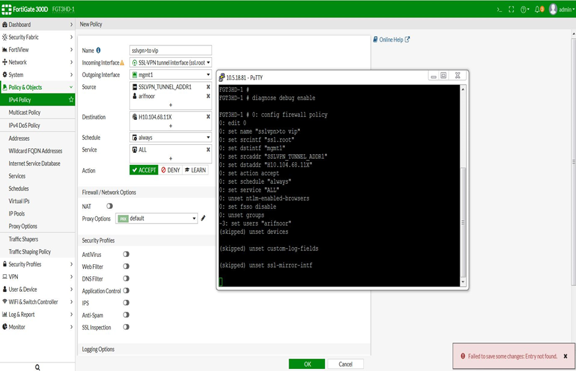Click PuTTY terminal scrollbar thumb

(x=463, y=222)
